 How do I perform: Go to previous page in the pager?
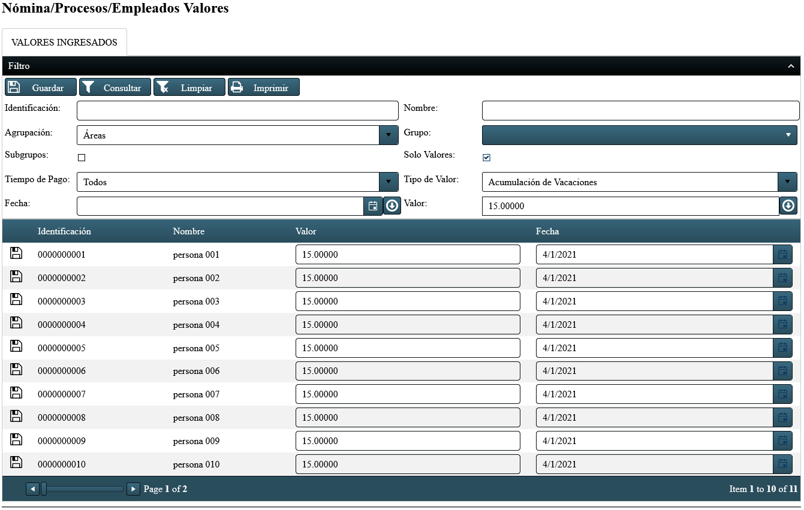(33, 489)
